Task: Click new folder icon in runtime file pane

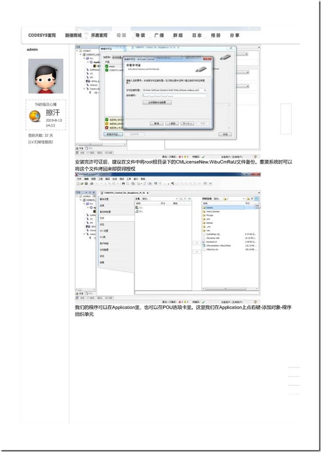Action: [x=248, y=199]
